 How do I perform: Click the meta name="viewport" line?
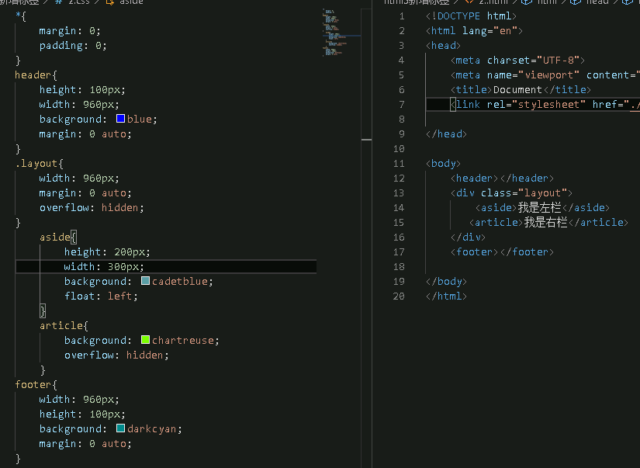pyautogui.click(x=545, y=75)
